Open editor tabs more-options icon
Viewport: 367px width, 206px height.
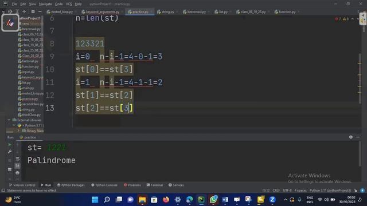coord(358,11)
